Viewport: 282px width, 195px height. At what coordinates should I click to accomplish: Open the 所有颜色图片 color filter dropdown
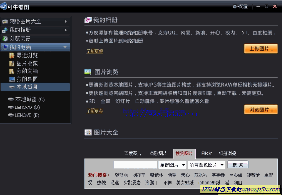point(207,164)
